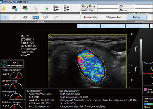This screenshot has height=109, width=153.
Task: Click the Institution input field
Action: point(108,10)
